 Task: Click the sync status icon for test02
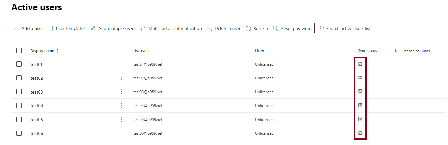(x=360, y=77)
